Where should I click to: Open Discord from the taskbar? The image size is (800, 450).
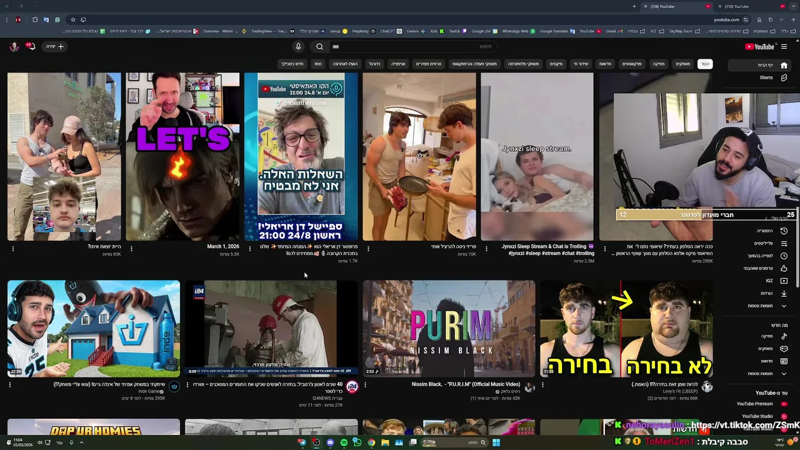point(330,442)
